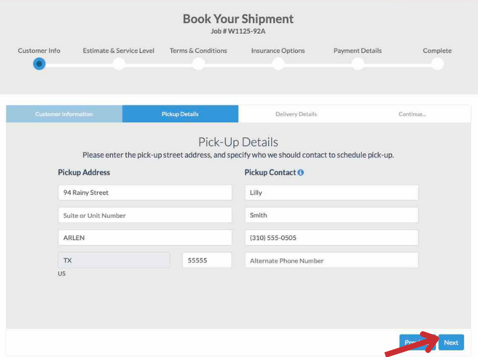Screen dimensions: 478x357
Task: Click the phone field with (310) 555-0505
Action: [x=331, y=238]
